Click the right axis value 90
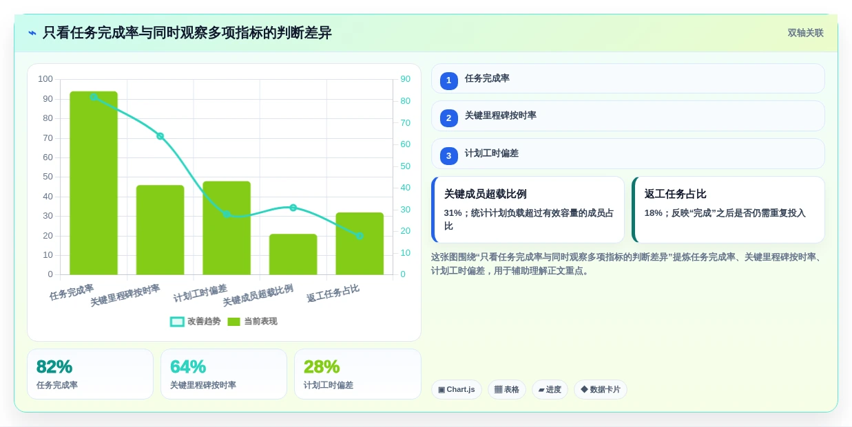The image size is (852, 427). (405, 79)
